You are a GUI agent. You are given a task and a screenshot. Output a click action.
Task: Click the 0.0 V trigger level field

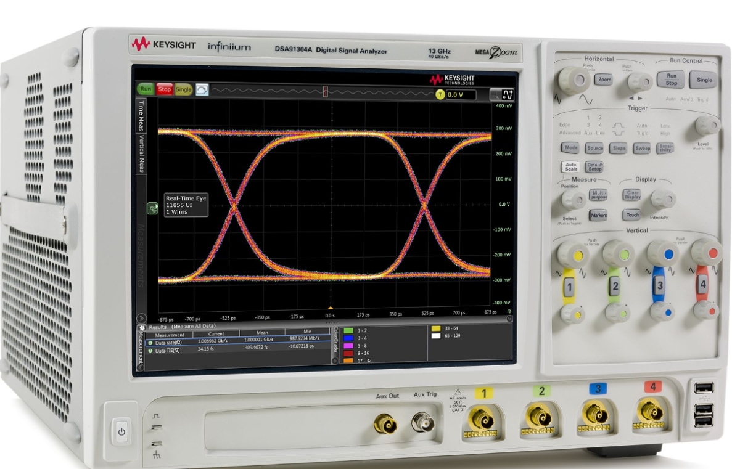coord(461,95)
